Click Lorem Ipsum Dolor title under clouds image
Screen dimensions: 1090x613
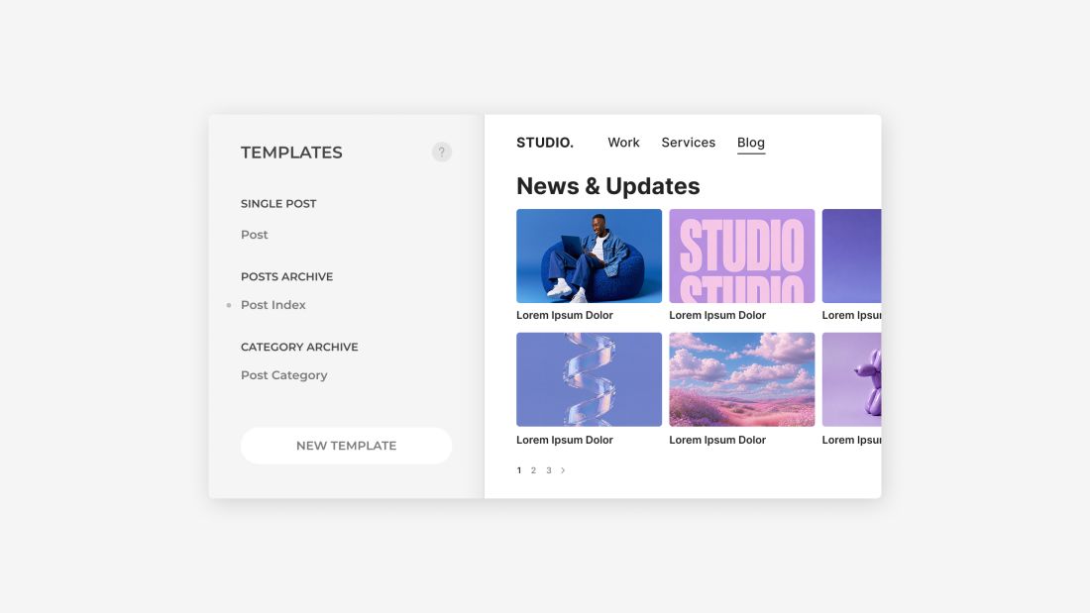point(717,440)
